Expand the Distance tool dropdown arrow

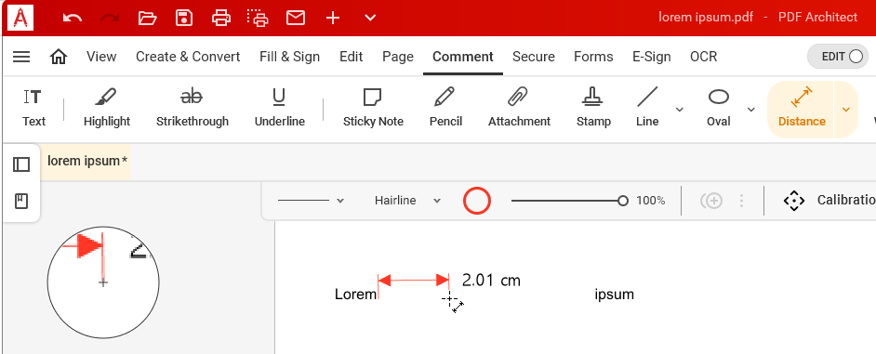(x=846, y=110)
